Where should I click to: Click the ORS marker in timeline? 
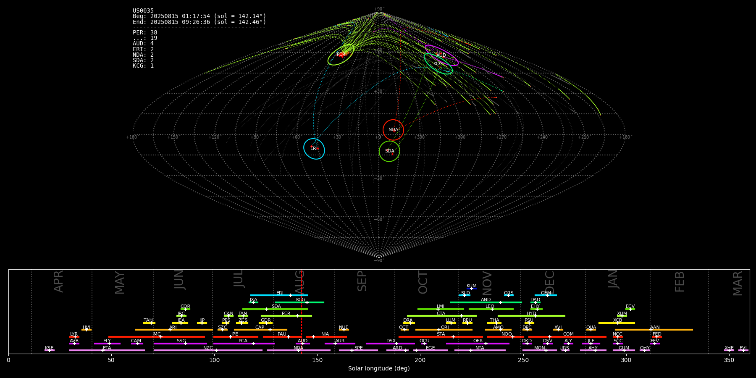click(x=509, y=295)
